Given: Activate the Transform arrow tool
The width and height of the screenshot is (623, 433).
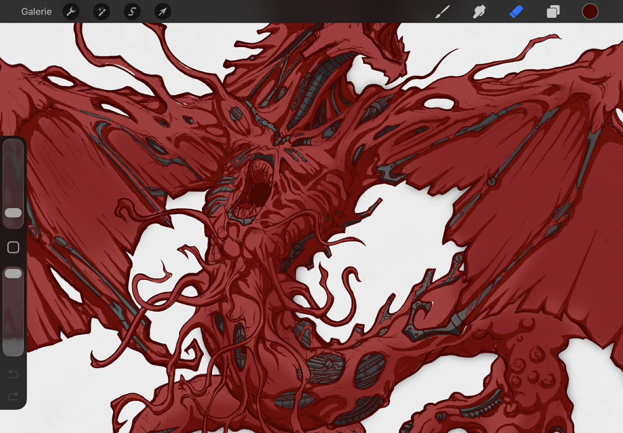Looking at the screenshot, I should (163, 12).
